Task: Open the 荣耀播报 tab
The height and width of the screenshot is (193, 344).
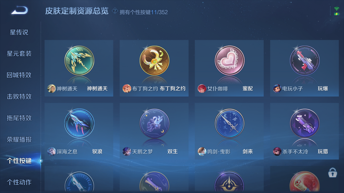Action: pyautogui.click(x=19, y=139)
